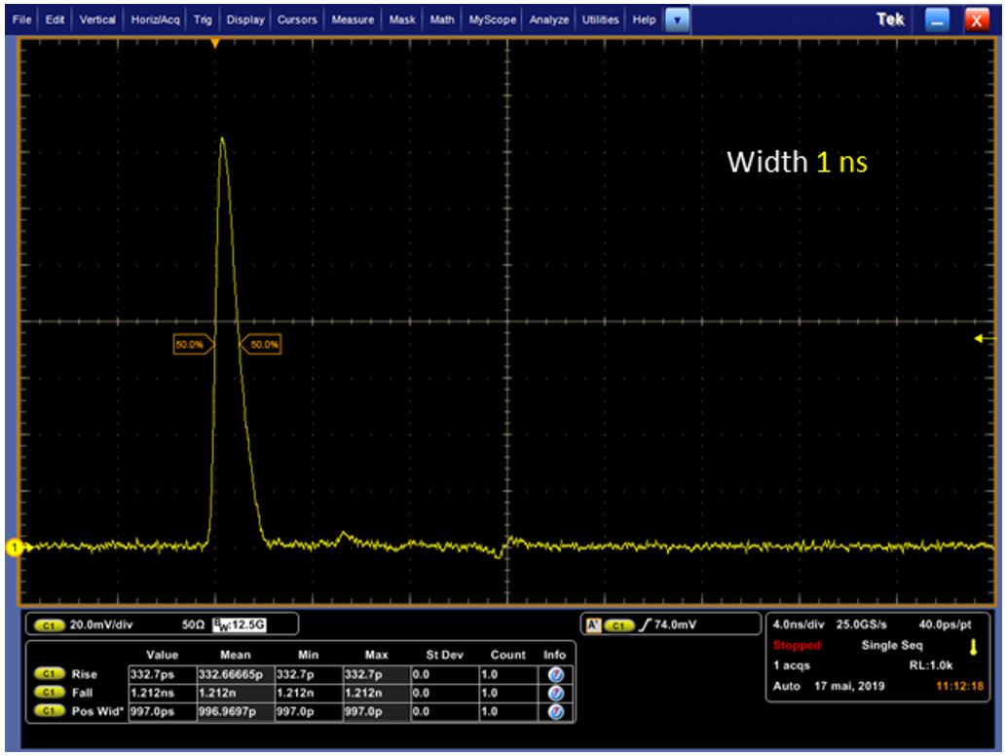
Task: Click the C1 badge on the Fall row
Action: tap(50, 693)
